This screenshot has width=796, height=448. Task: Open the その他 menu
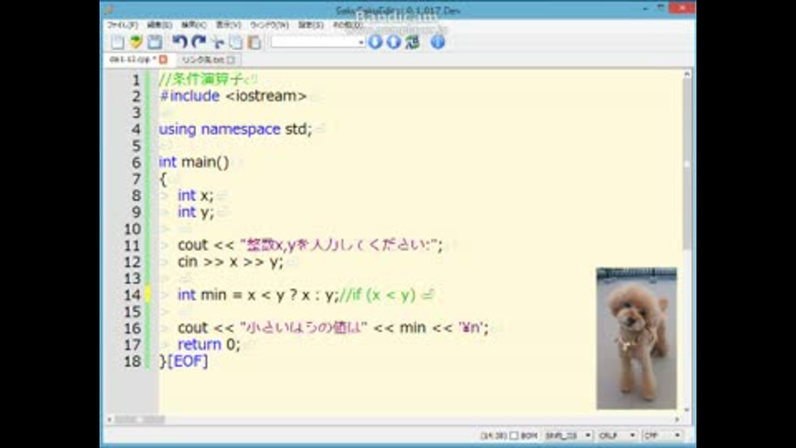[x=348, y=24]
